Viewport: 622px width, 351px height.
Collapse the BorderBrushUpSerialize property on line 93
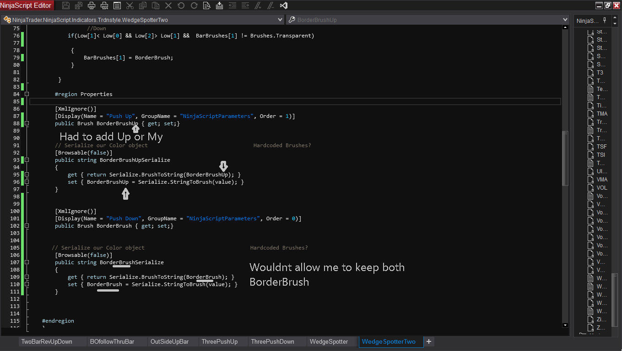click(x=27, y=160)
